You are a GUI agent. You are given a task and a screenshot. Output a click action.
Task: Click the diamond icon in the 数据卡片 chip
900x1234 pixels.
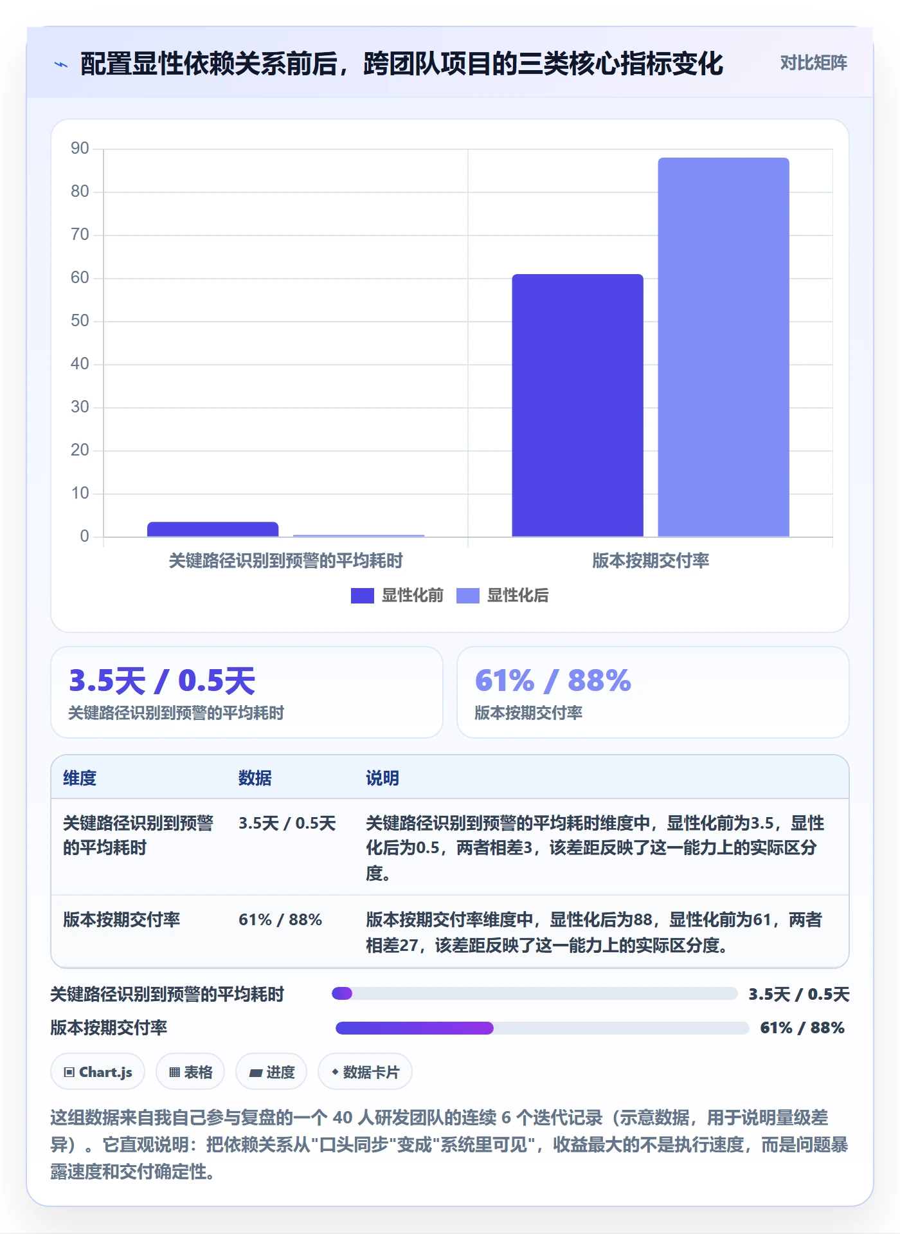coord(335,1072)
